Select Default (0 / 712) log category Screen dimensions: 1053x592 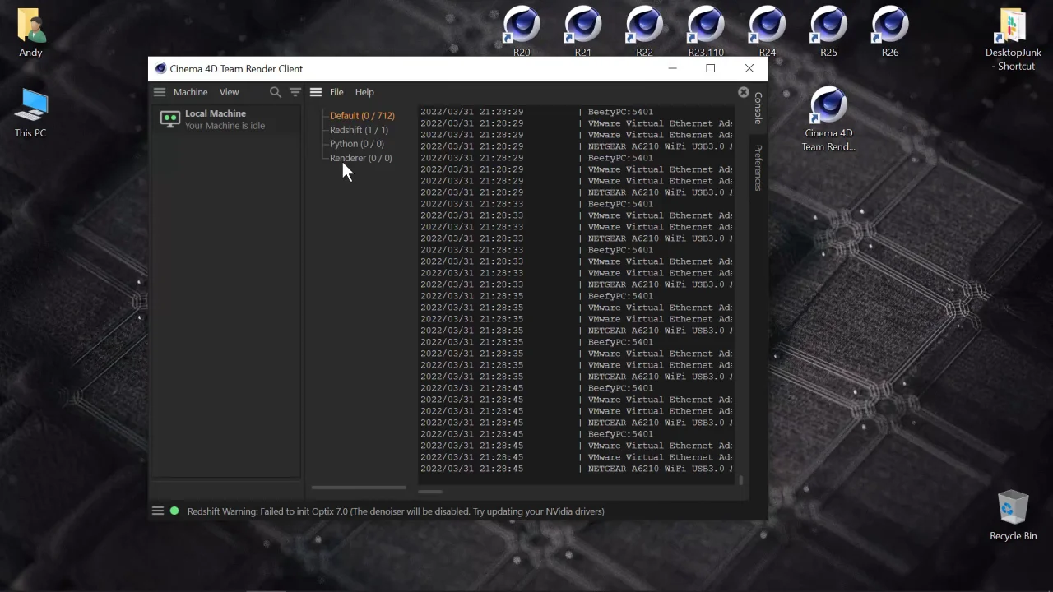[x=362, y=116]
